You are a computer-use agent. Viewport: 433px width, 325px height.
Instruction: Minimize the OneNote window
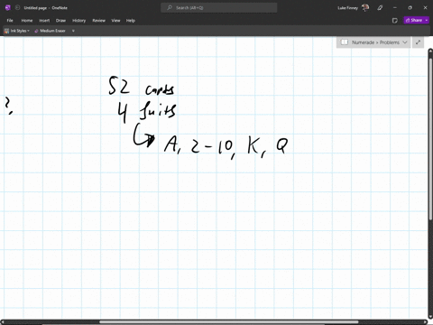(395, 8)
